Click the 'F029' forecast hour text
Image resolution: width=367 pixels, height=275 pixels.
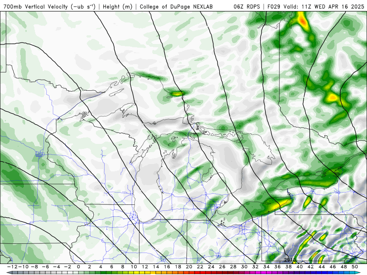tap(273, 7)
